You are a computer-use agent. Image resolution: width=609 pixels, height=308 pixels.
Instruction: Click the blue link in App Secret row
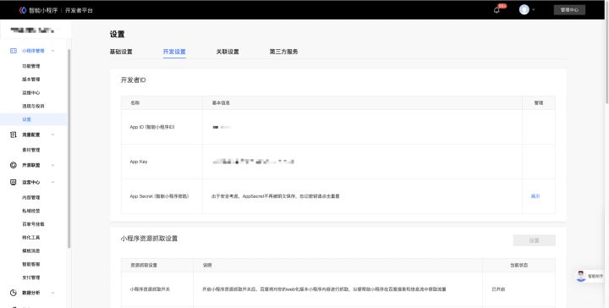pos(535,196)
